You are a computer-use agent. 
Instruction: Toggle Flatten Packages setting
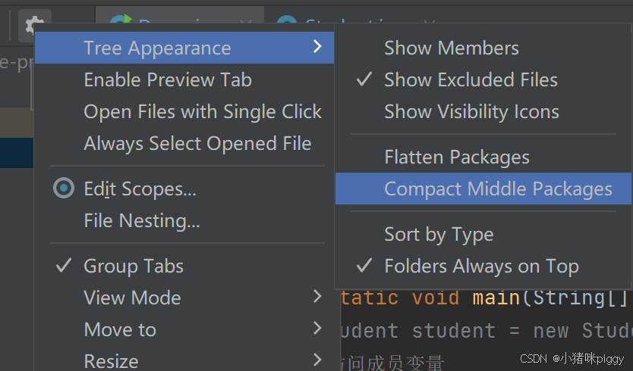(483, 157)
